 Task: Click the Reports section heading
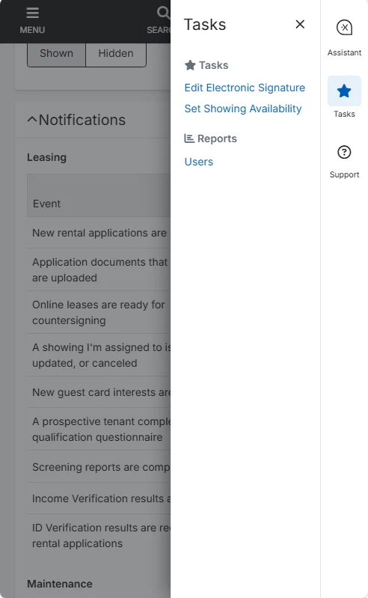tap(211, 138)
